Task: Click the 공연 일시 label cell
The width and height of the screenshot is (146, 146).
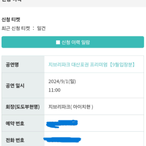Action: (x=23, y=85)
